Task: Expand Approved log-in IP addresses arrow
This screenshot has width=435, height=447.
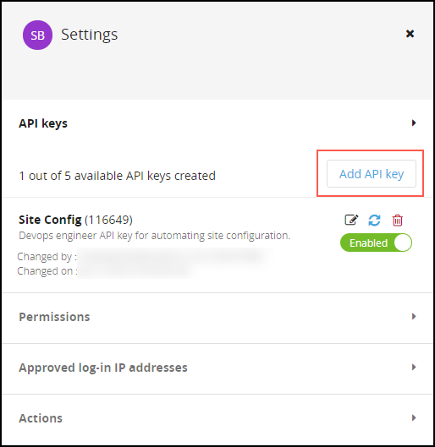Action: [x=414, y=368]
